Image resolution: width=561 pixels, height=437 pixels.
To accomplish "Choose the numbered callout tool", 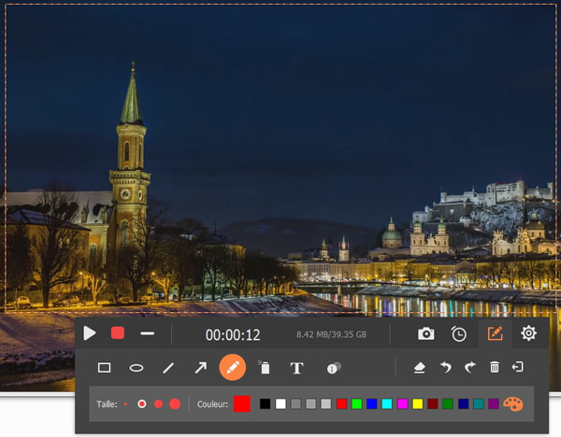I will 333,368.
